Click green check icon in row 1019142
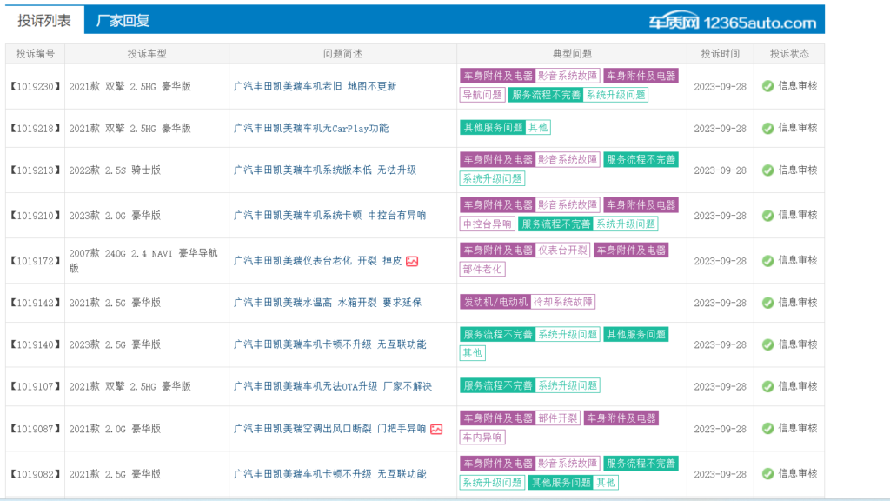The width and height of the screenshot is (890, 501). [x=768, y=303]
